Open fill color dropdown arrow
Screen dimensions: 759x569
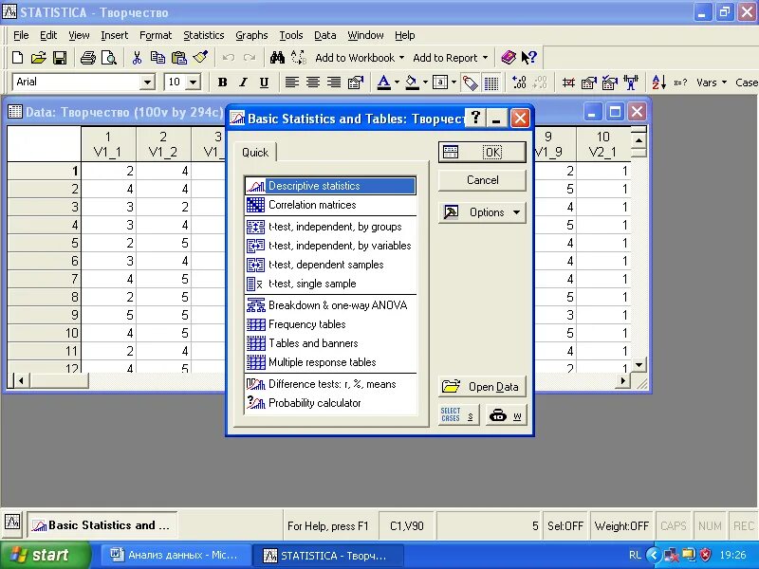pos(425,83)
